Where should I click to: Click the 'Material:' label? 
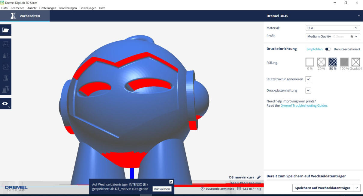point(273,28)
